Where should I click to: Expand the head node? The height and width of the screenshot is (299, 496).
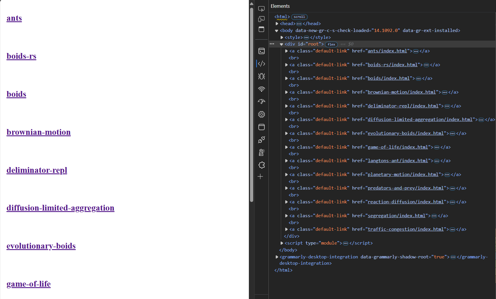click(277, 24)
